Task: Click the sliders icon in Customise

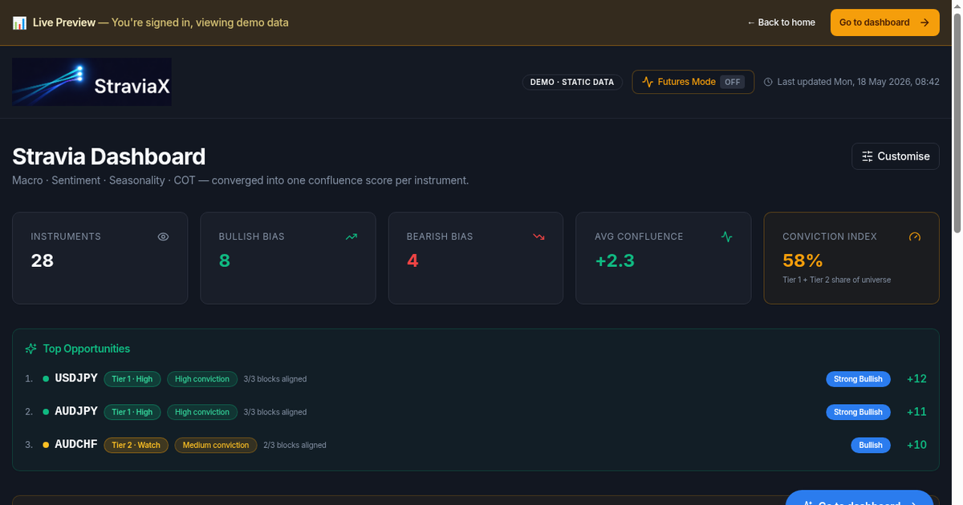Action: [868, 156]
